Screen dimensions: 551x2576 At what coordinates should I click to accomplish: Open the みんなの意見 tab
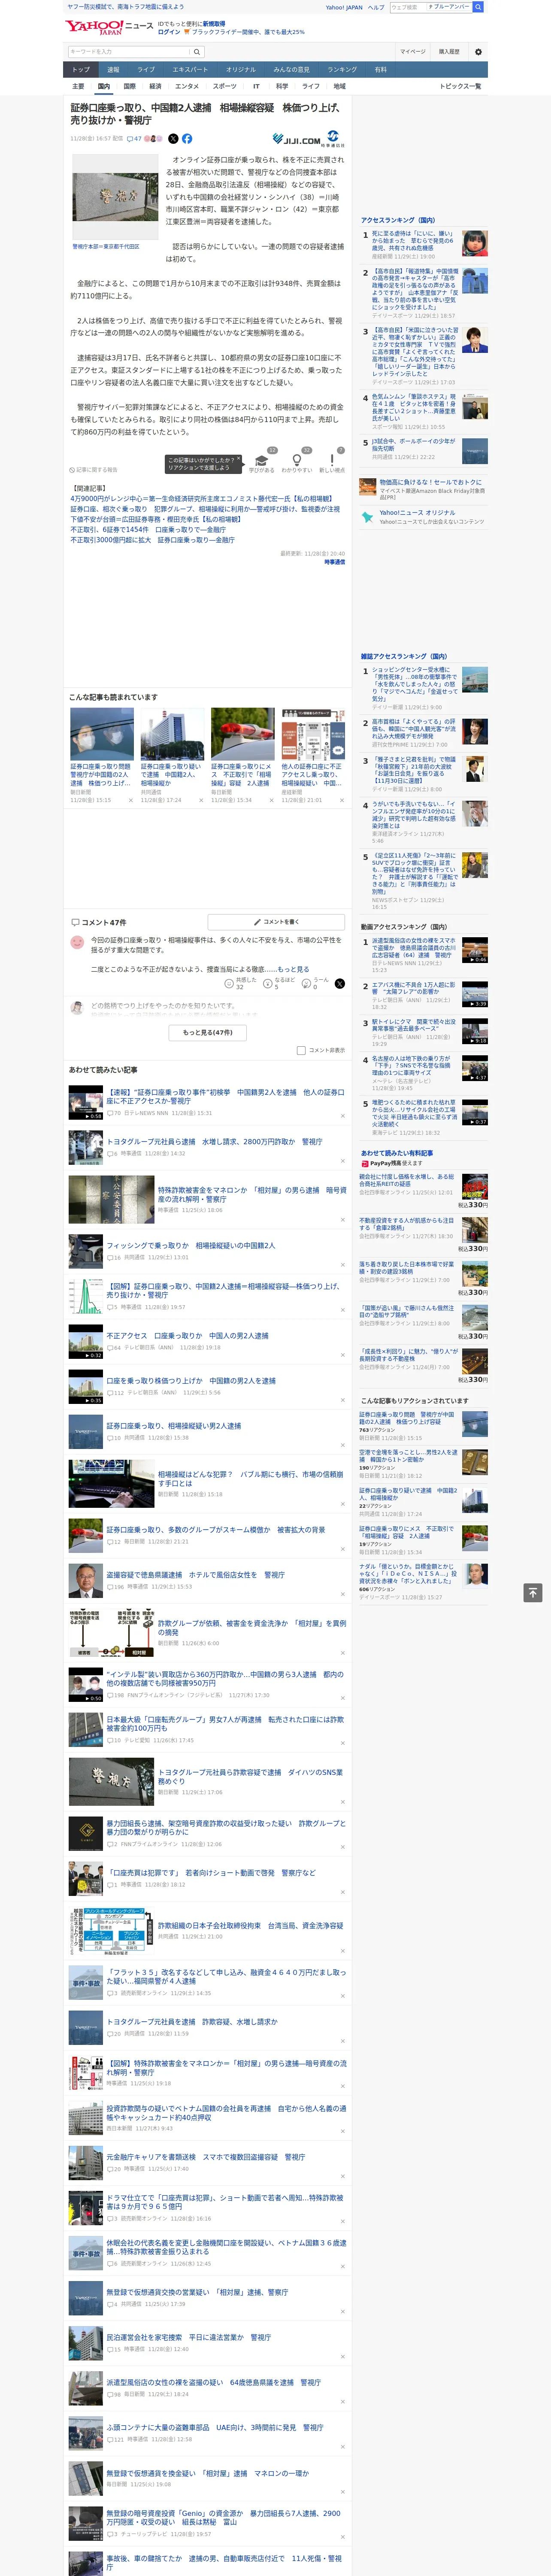point(291,70)
